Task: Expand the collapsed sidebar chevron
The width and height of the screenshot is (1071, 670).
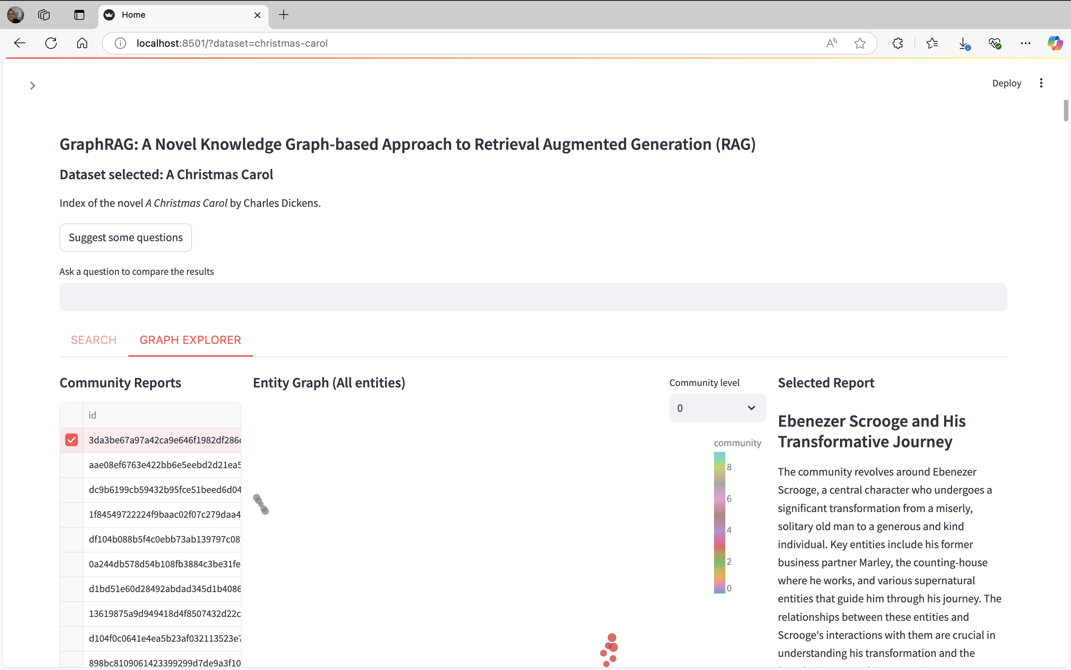Action: [x=32, y=86]
